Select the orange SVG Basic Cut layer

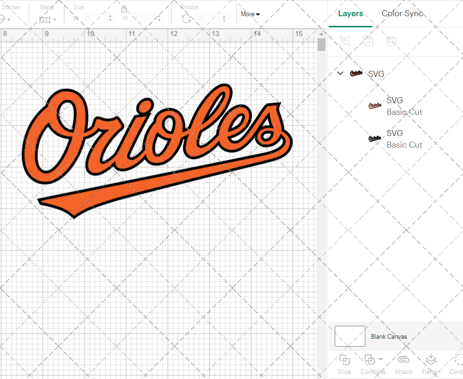tap(395, 106)
